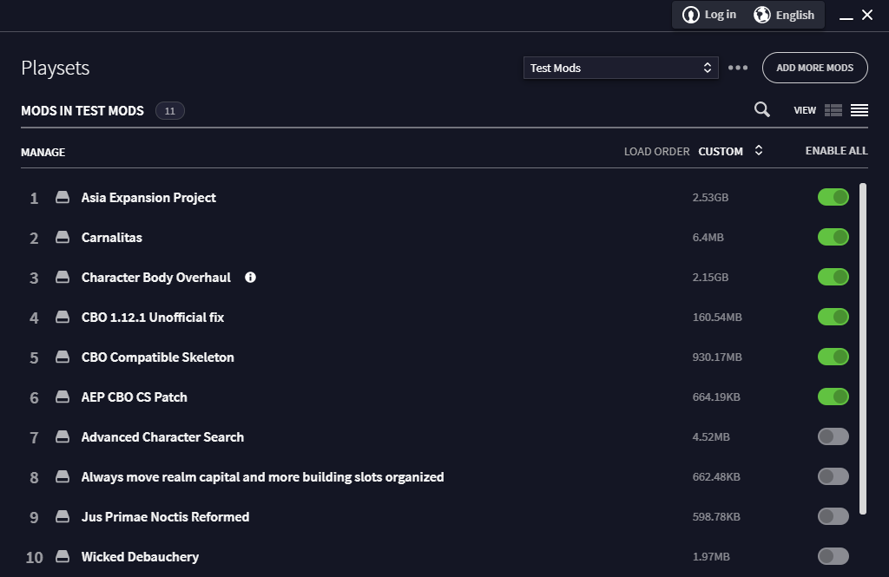Viewport: 889px width, 577px height.
Task: Click the Log in button
Action: point(710,15)
